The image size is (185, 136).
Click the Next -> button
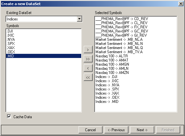(x=142, y=130)
